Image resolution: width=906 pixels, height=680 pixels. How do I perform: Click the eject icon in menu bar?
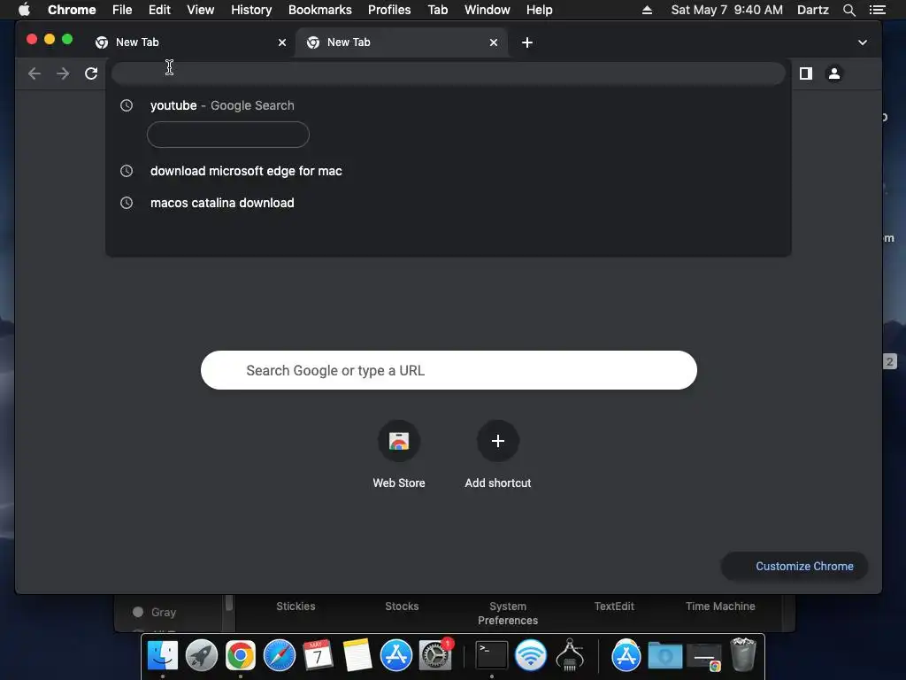(x=647, y=10)
